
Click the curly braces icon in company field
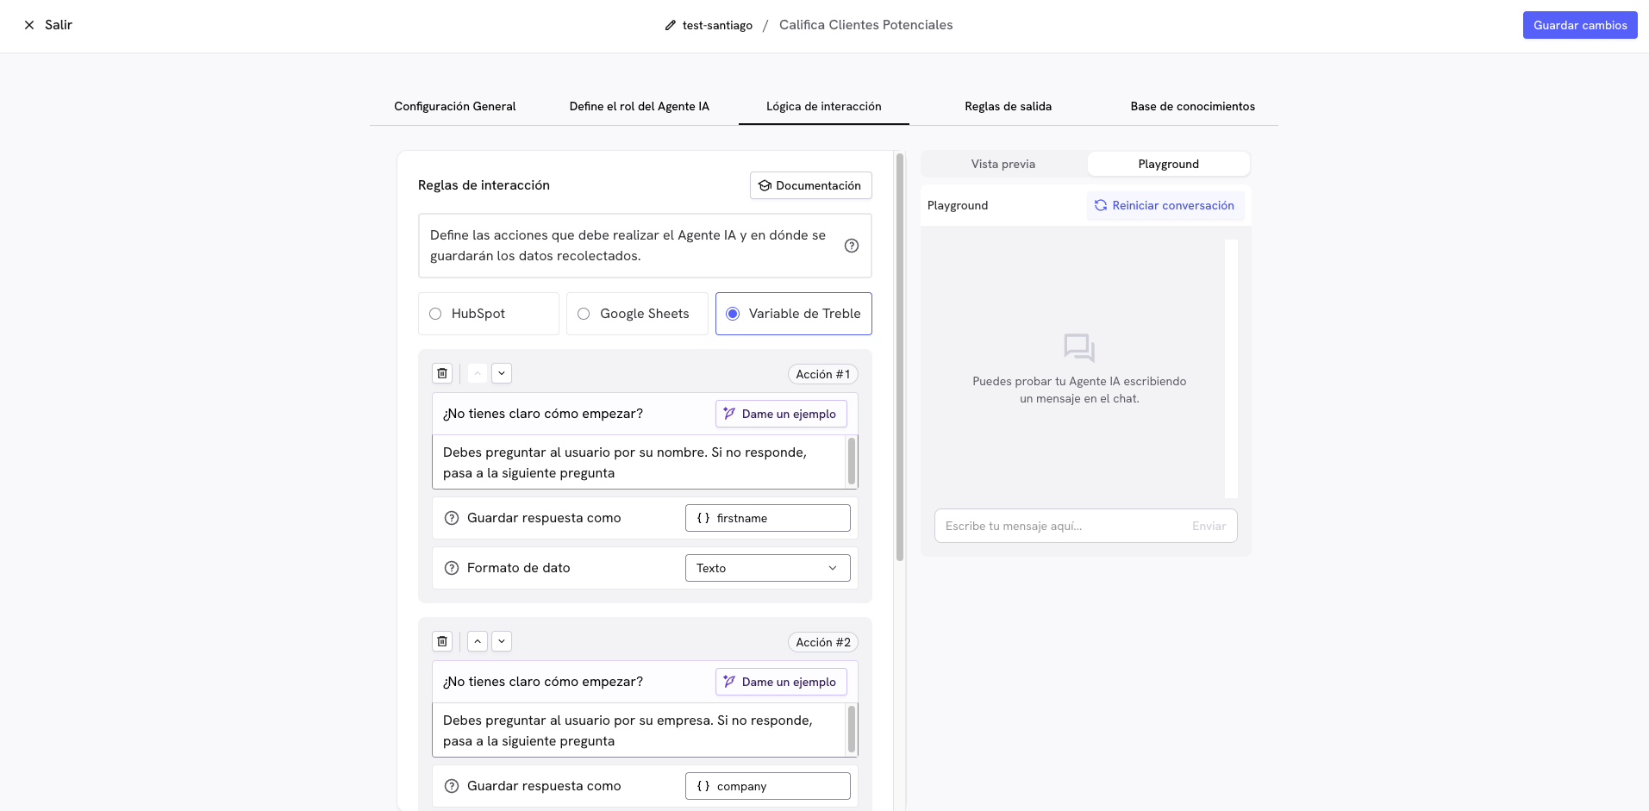click(x=703, y=786)
